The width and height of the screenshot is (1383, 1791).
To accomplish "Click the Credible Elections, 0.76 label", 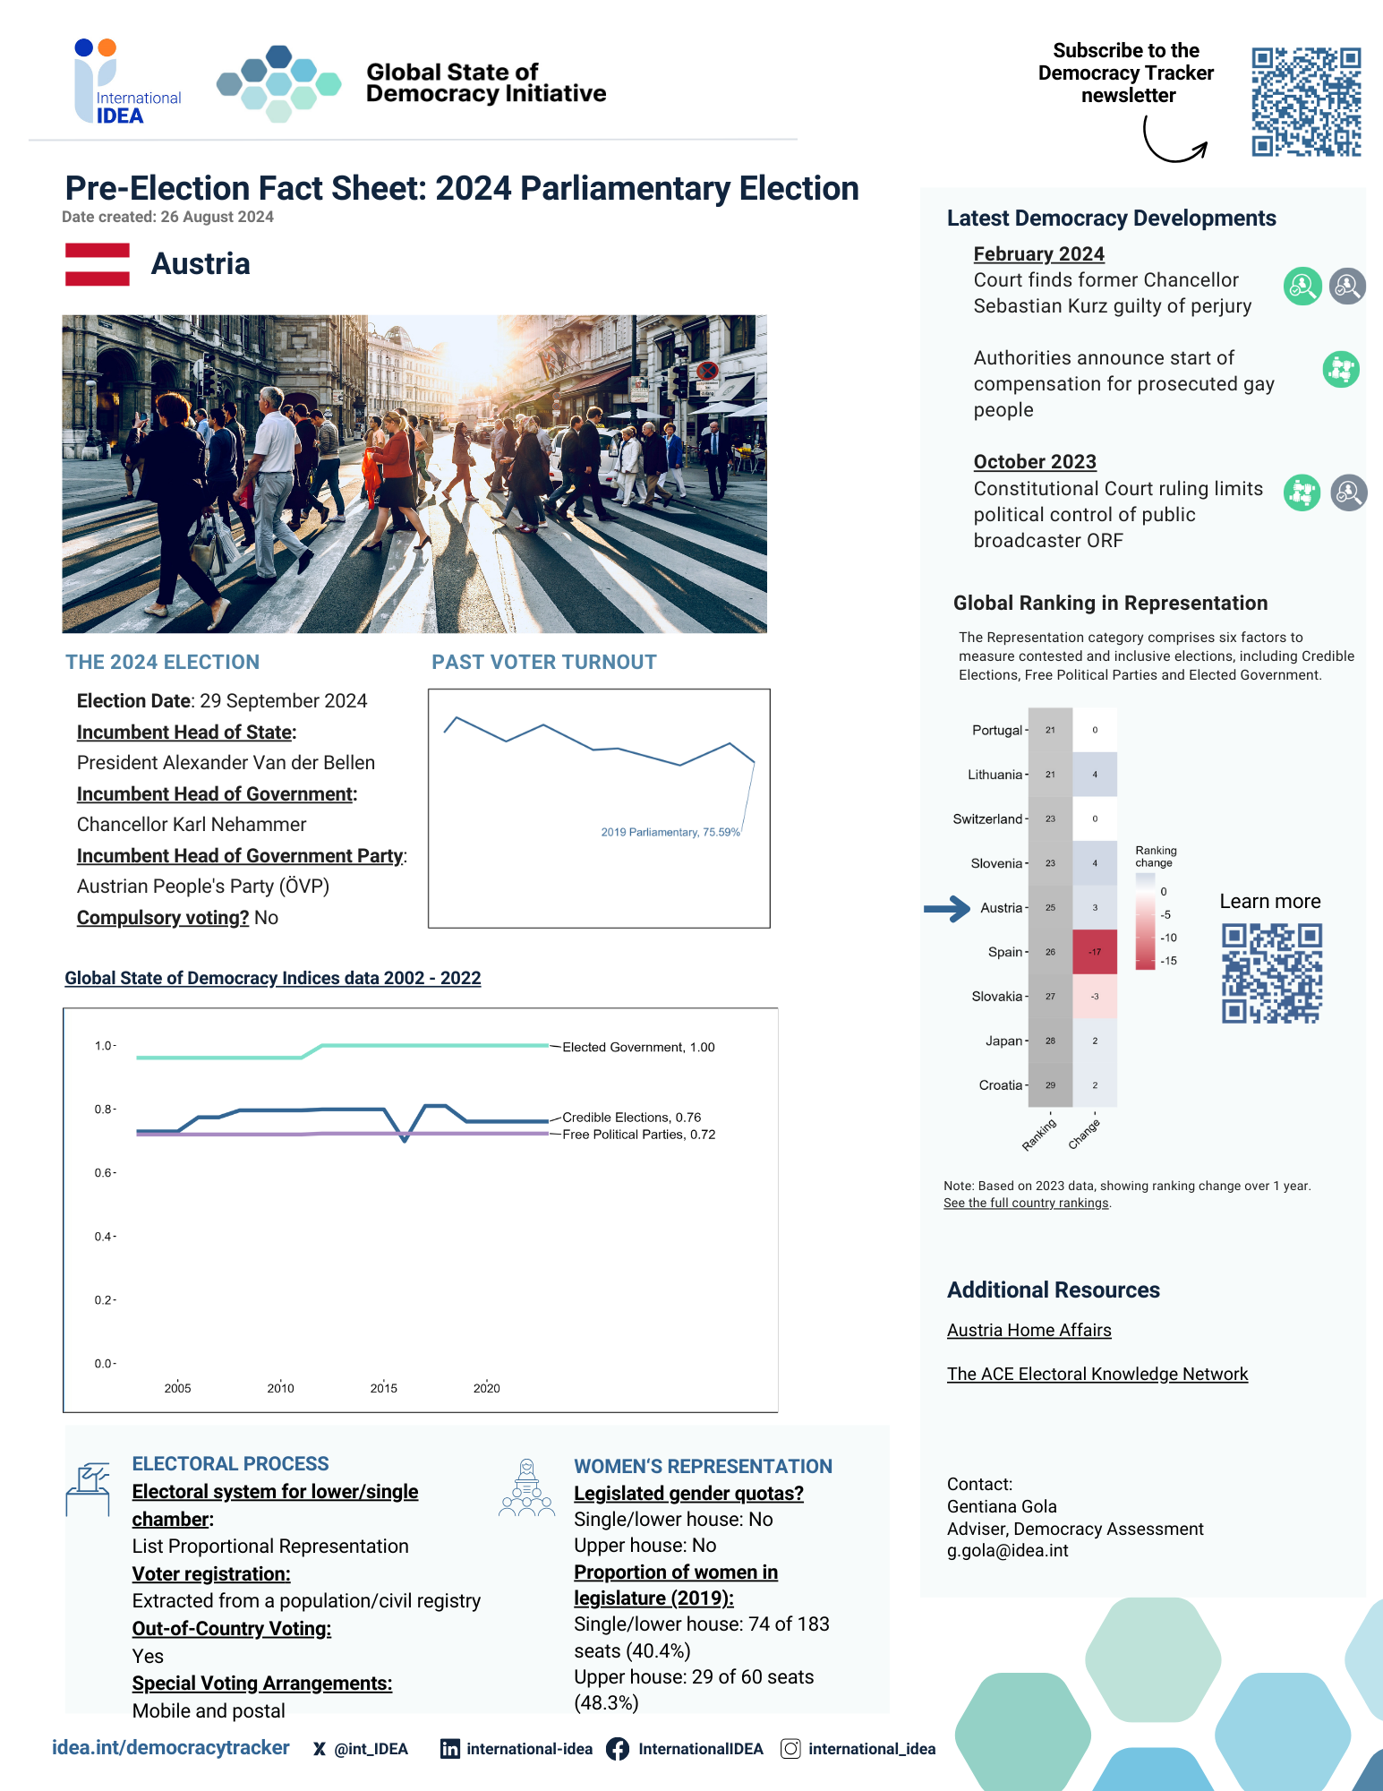I will [x=632, y=1118].
